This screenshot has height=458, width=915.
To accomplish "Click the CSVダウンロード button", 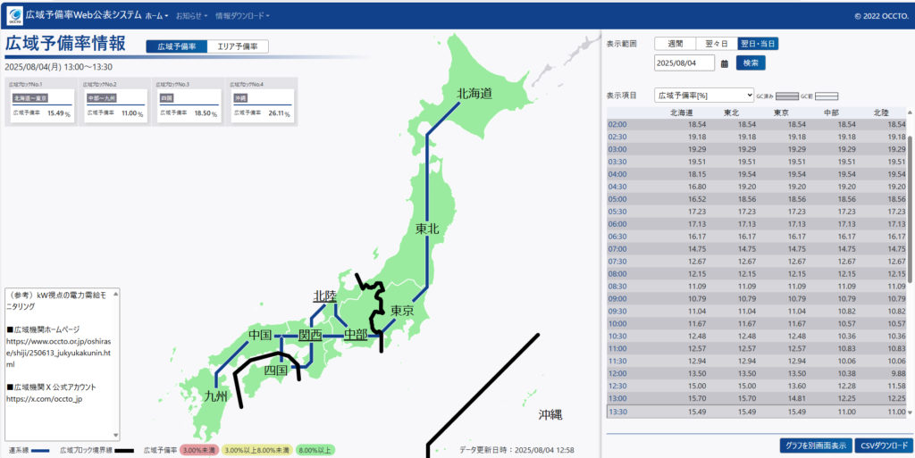I will click(884, 446).
